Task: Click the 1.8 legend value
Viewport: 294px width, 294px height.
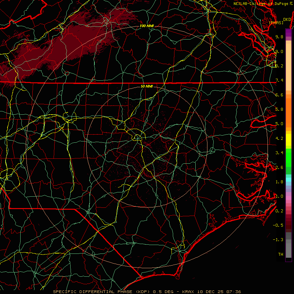Action: [x=279, y=182]
